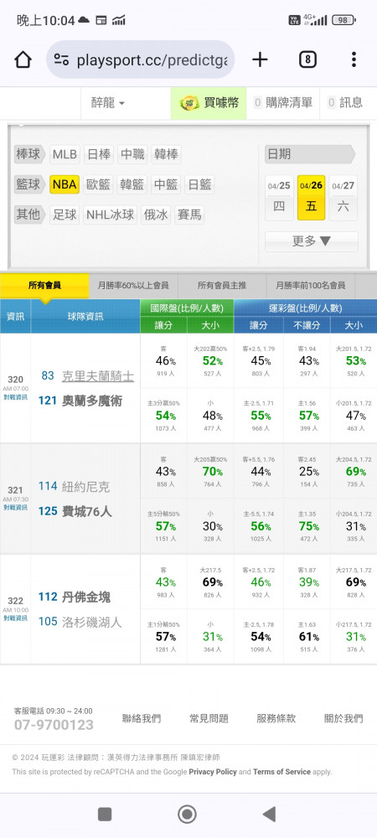Select 日籃 league
The width and height of the screenshot is (377, 838).
tap(199, 185)
